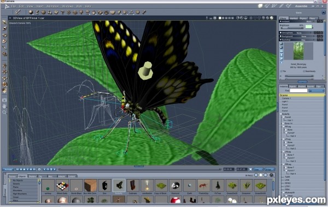Select Camera 1 in the scene tree
The height and width of the screenshot is (207, 328).
[286, 98]
